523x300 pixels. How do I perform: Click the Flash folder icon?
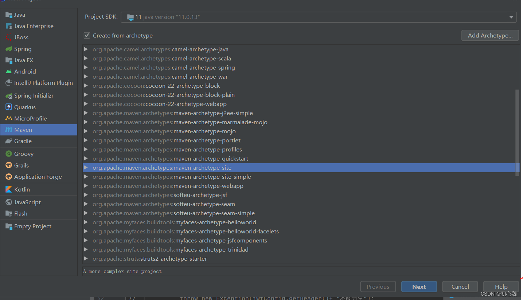9,214
